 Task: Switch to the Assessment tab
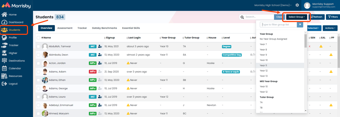point(65,28)
